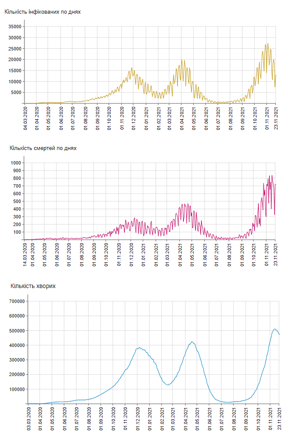
Task: Select the 500 y-axis label in deaths chart
Action: (17, 201)
